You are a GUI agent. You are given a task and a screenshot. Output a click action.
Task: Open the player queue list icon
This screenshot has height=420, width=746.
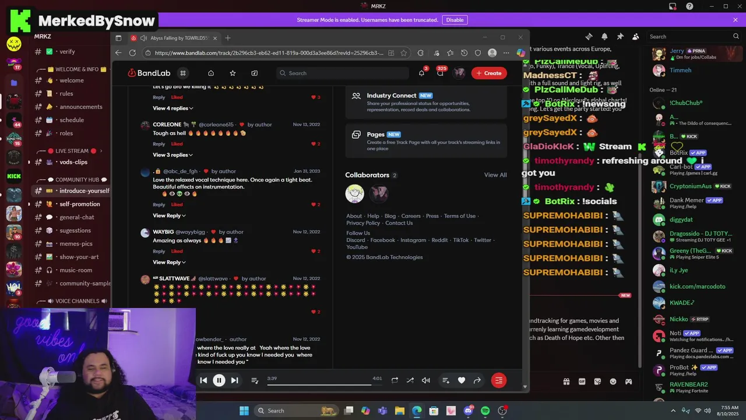point(255,380)
